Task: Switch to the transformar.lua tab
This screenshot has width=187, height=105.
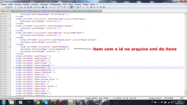Action: coord(81,11)
